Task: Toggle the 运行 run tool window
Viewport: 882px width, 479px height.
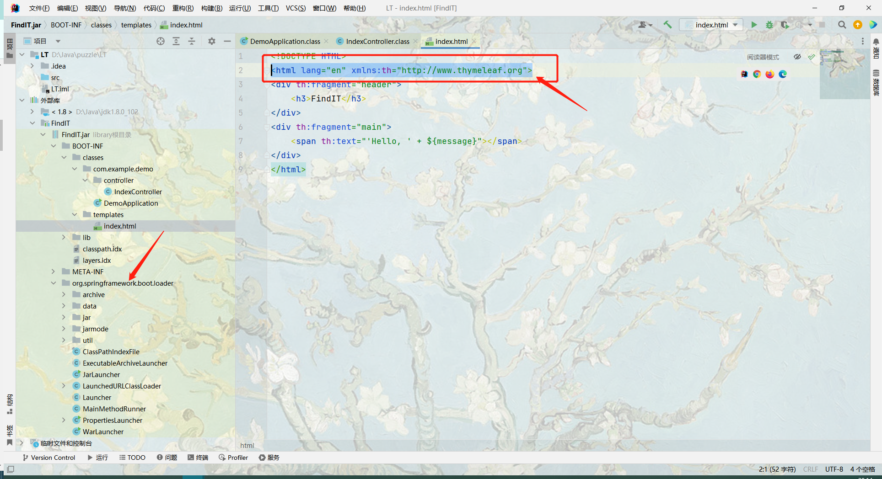Action: [x=97, y=458]
